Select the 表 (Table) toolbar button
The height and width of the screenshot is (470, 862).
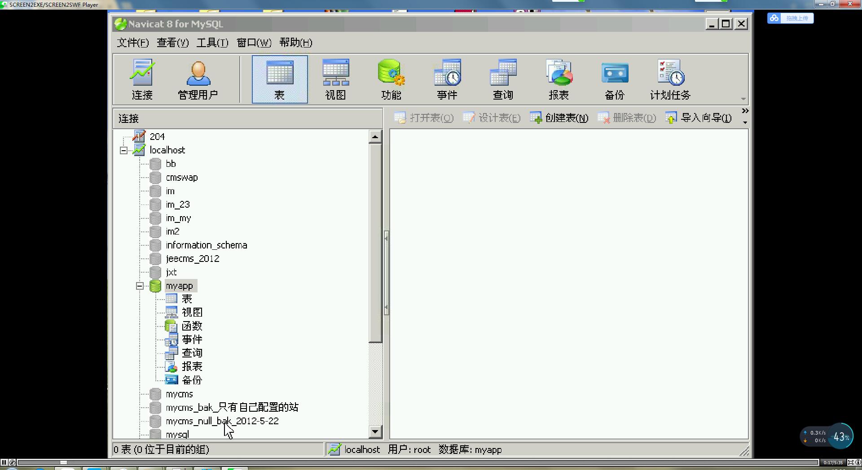tap(280, 79)
